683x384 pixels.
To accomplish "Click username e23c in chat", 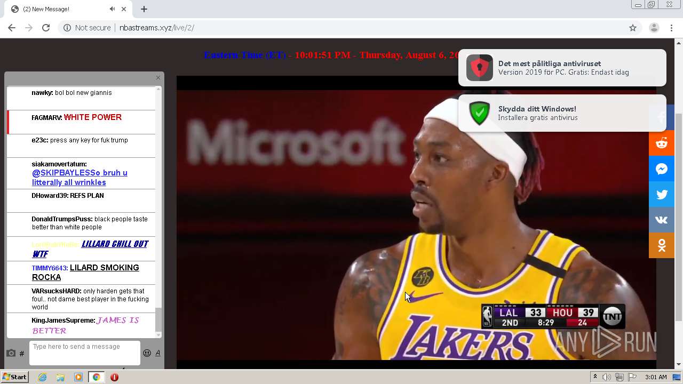I will (40, 140).
